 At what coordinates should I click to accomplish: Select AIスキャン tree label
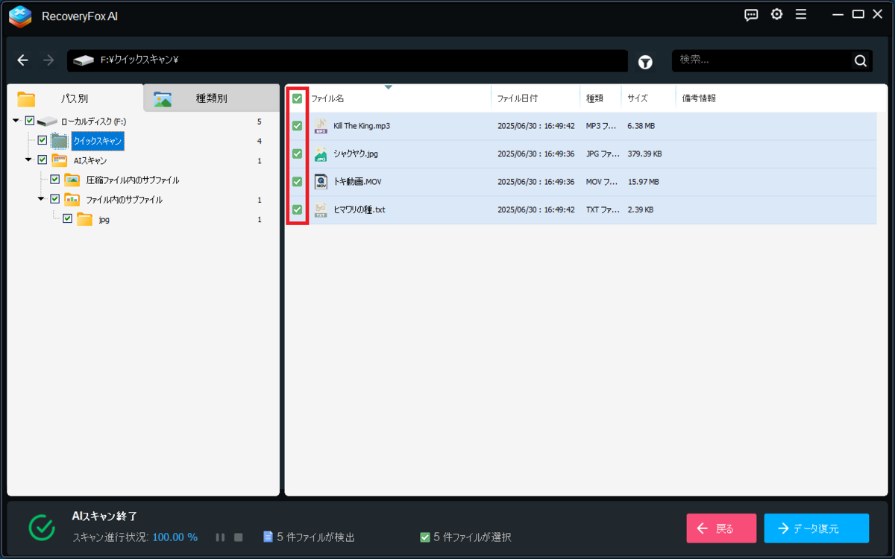pyautogui.click(x=90, y=160)
